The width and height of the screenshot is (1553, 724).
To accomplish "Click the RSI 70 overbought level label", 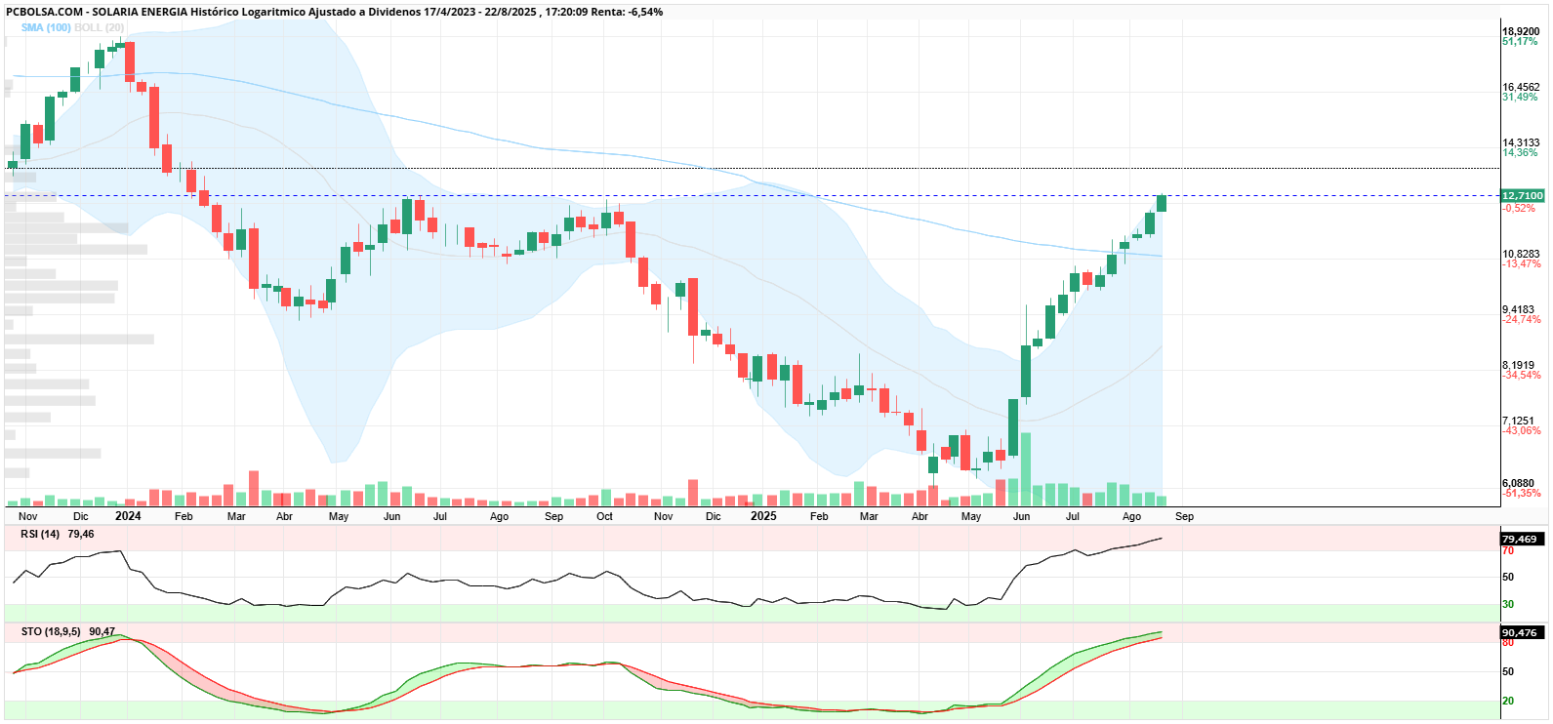I will pos(1508,550).
